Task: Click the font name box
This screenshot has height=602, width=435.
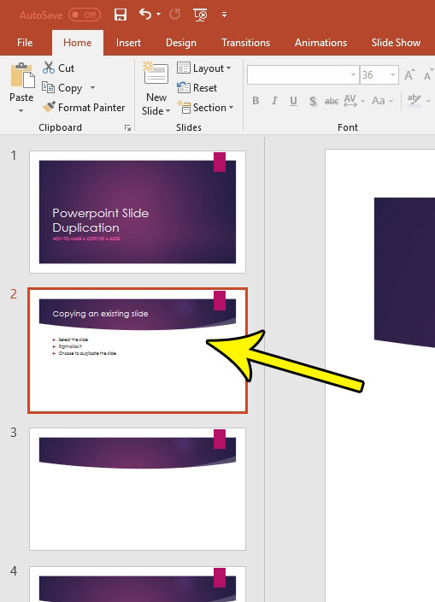Action: pos(298,75)
